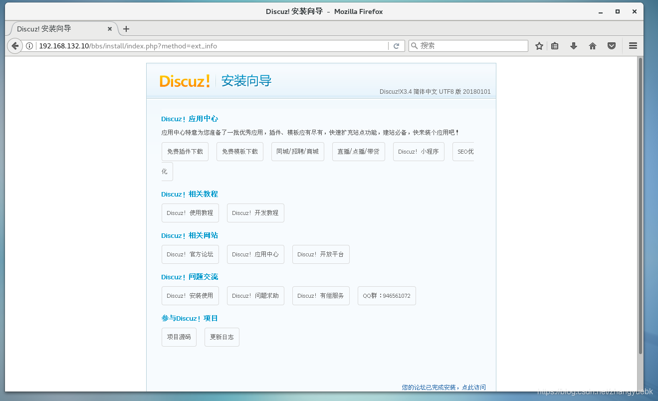Focus the URL address bar
The height and width of the screenshot is (401, 658).
pos(212,46)
